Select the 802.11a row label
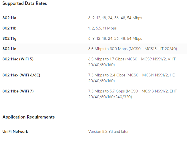Screen dimensions: 187x146 pyautogui.click(x=9, y=18)
